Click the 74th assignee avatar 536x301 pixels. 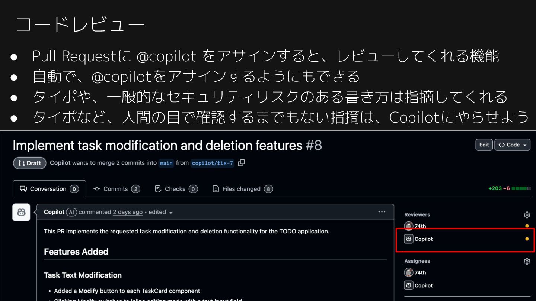click(409, 272)
